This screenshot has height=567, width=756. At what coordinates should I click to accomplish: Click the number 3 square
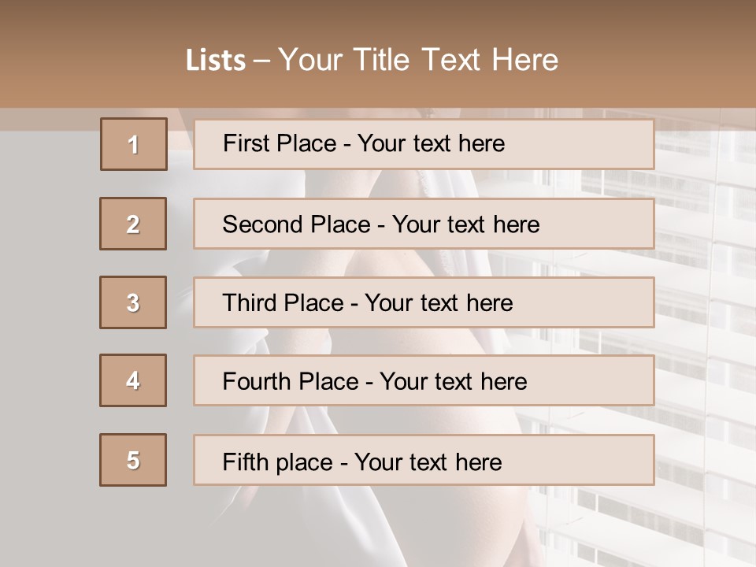pos(133,302)
